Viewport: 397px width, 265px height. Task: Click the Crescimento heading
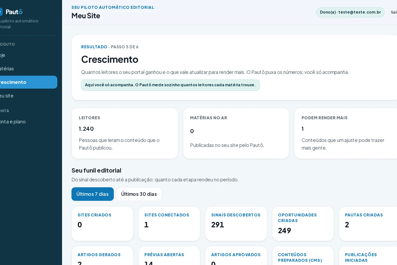[x=110, y=60]
